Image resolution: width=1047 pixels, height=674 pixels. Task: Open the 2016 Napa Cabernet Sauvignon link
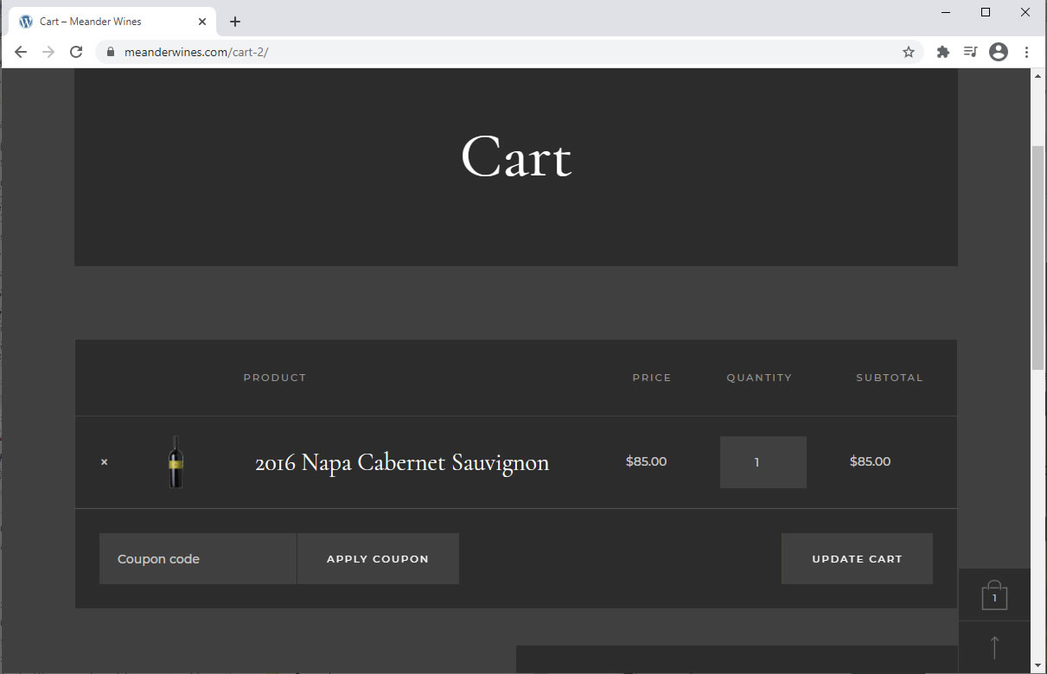401,462
